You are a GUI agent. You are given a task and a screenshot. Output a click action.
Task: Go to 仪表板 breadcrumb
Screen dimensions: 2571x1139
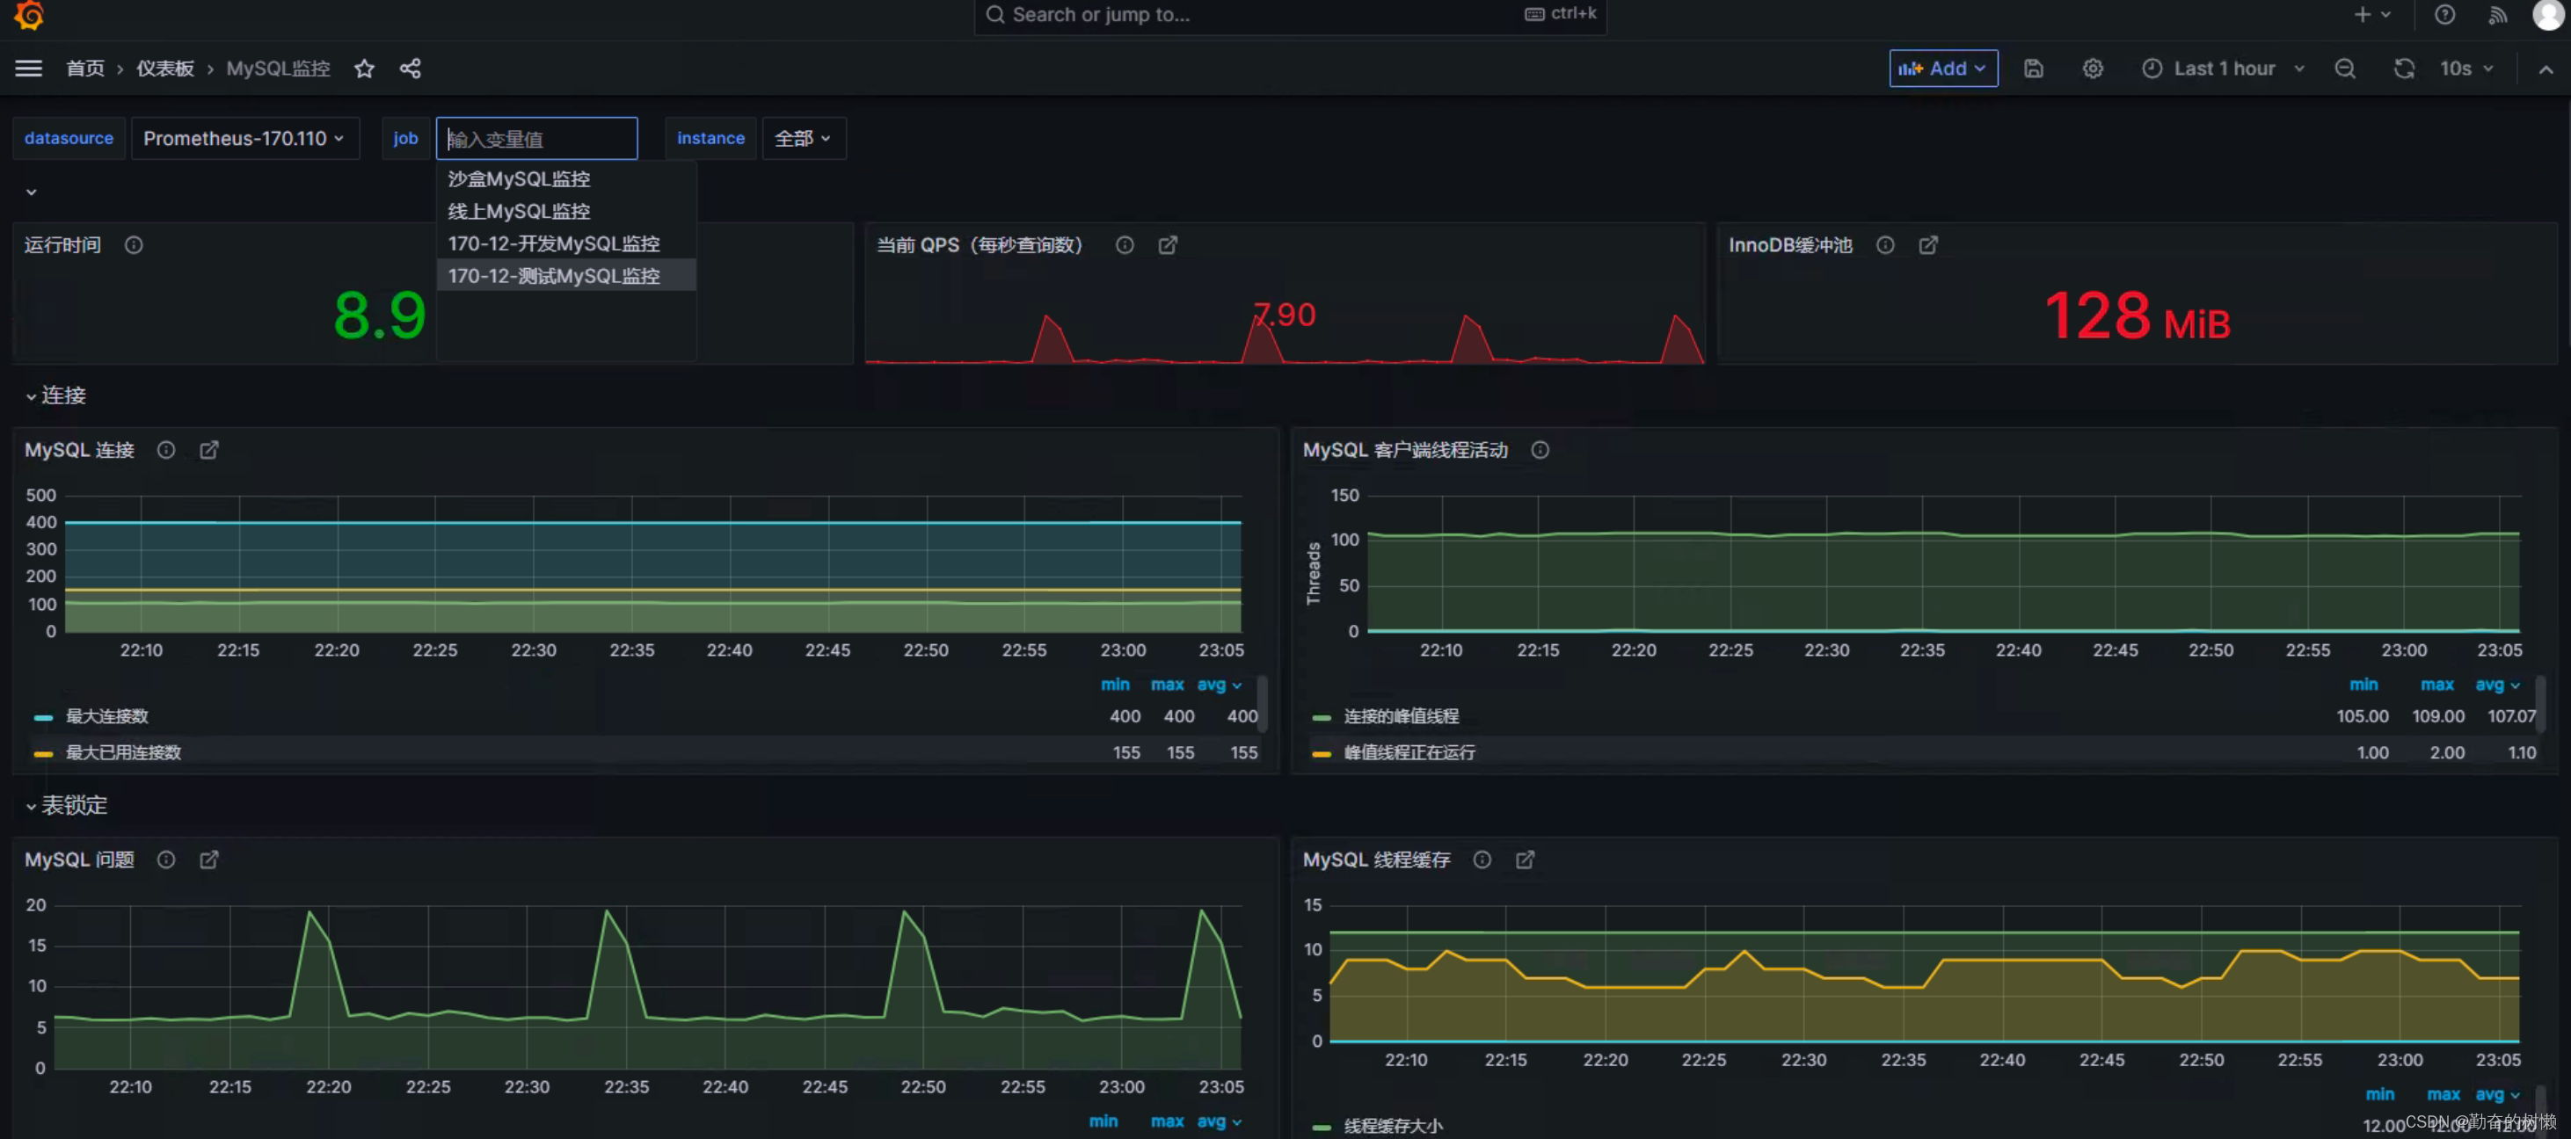coord(164,68)
